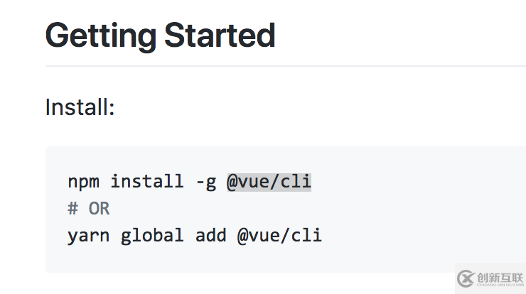Image resolution: width=526 pixels, height=294 pixels.
Task: Click the 创新互联 watermark text
Action: point(501,278)
